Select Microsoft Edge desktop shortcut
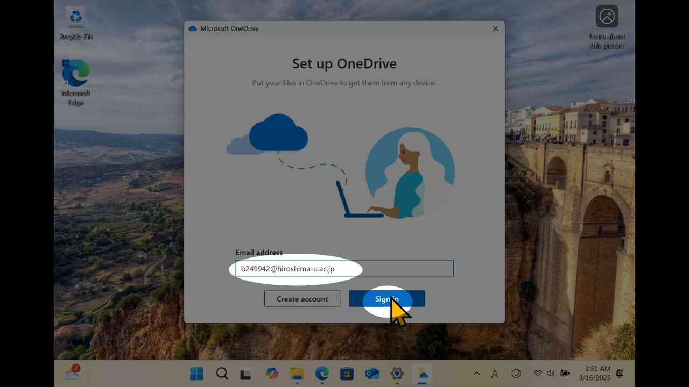The image size is (689, 387). click(76, 82)
